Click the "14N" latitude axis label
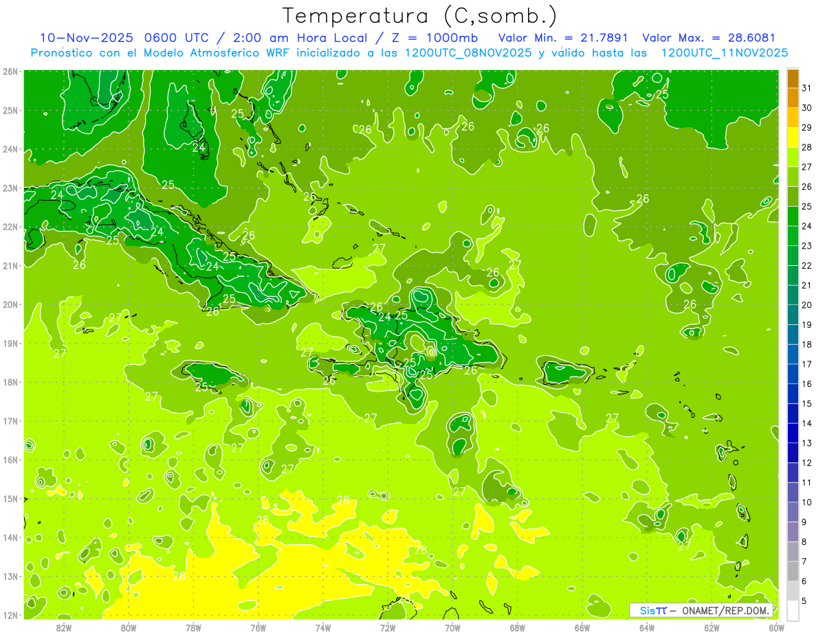The height and width of the screenshot is (637, 825). pos(12,537)
